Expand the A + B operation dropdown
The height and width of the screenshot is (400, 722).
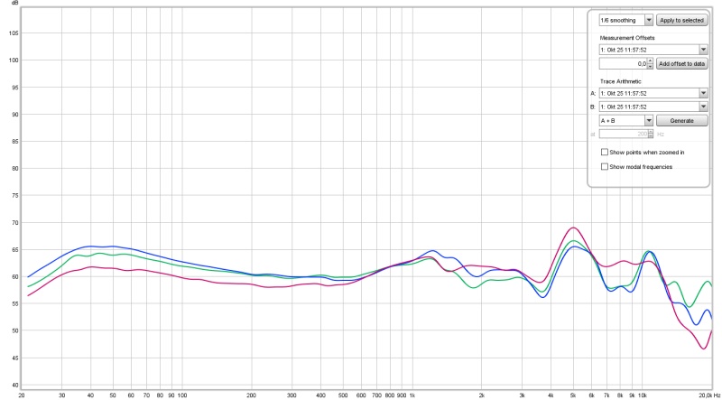coord(625,120)
